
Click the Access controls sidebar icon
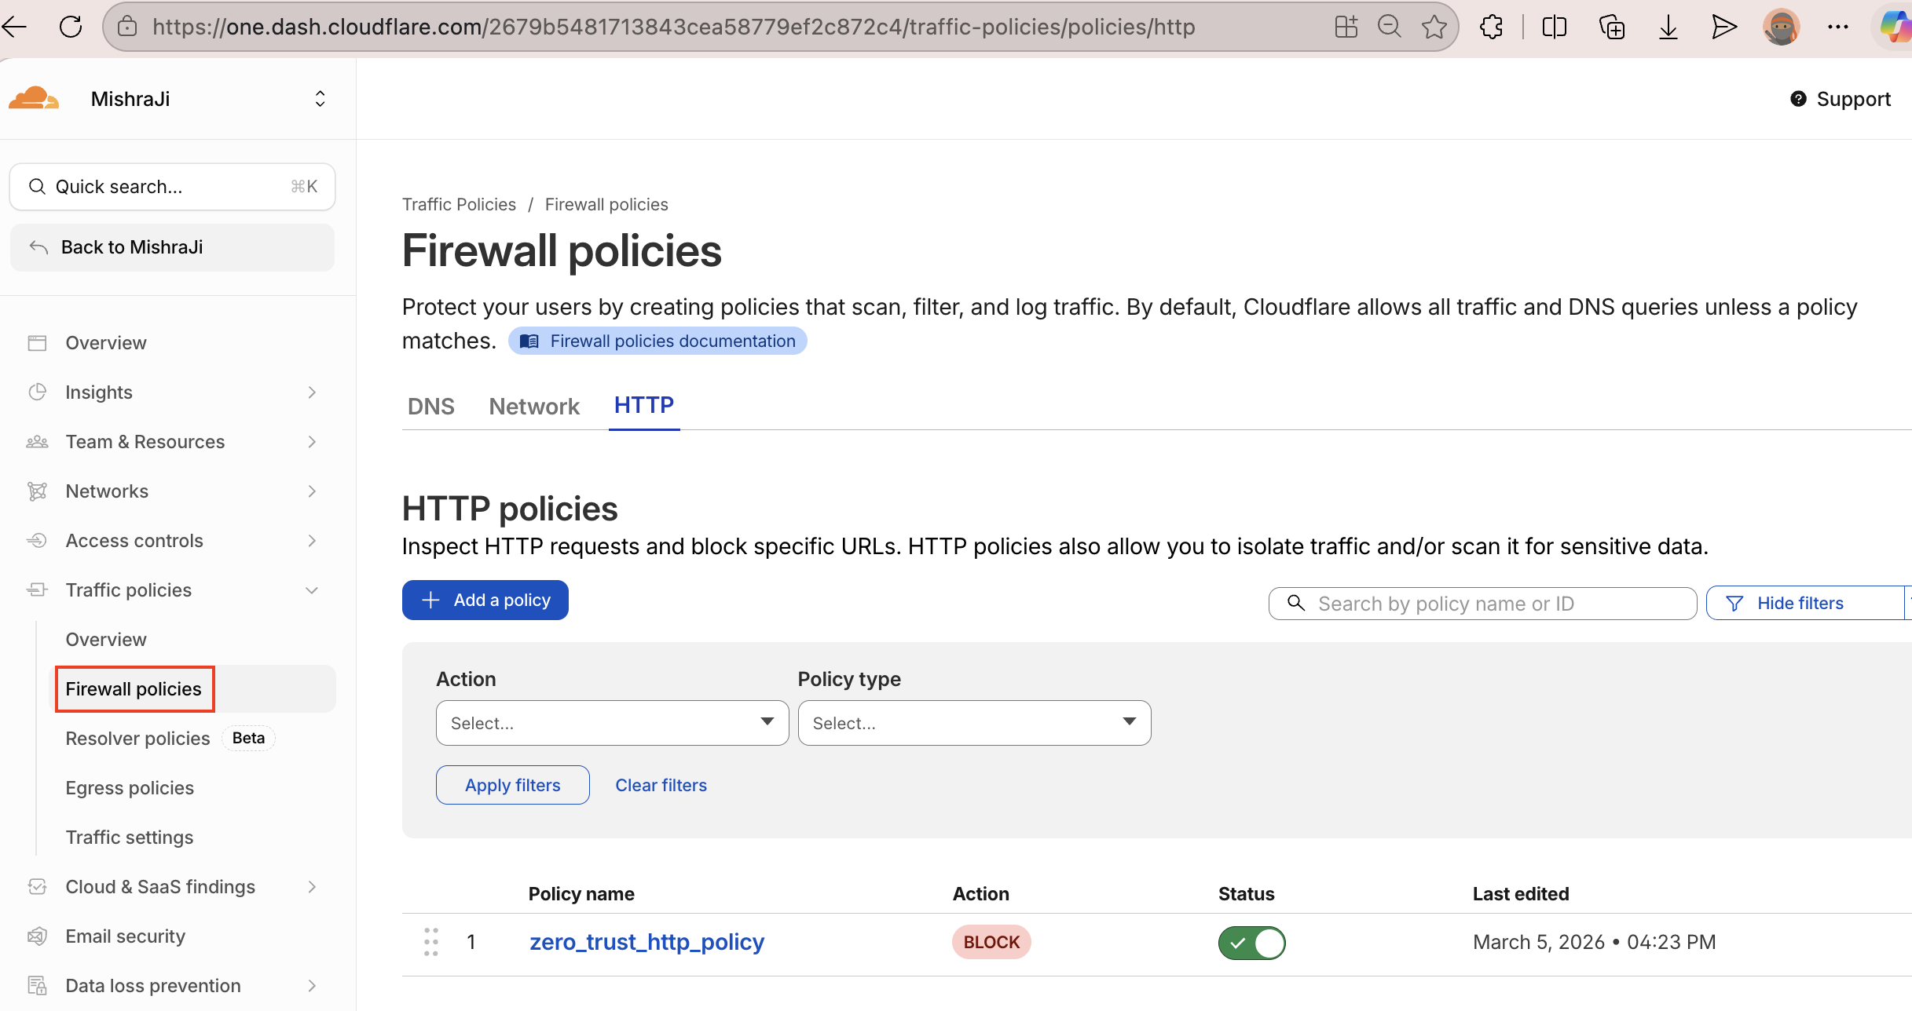pos(38,540)
